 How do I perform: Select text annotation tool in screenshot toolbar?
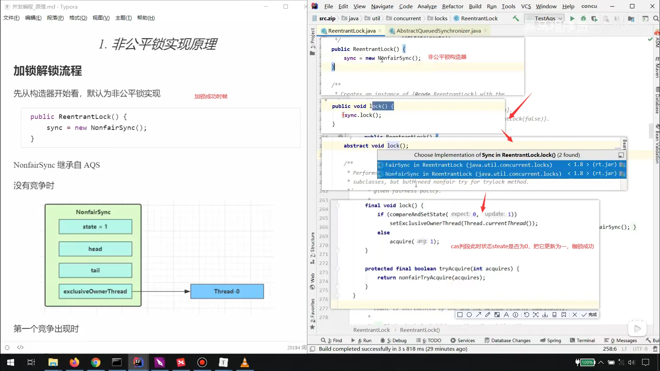coord(506,315)
